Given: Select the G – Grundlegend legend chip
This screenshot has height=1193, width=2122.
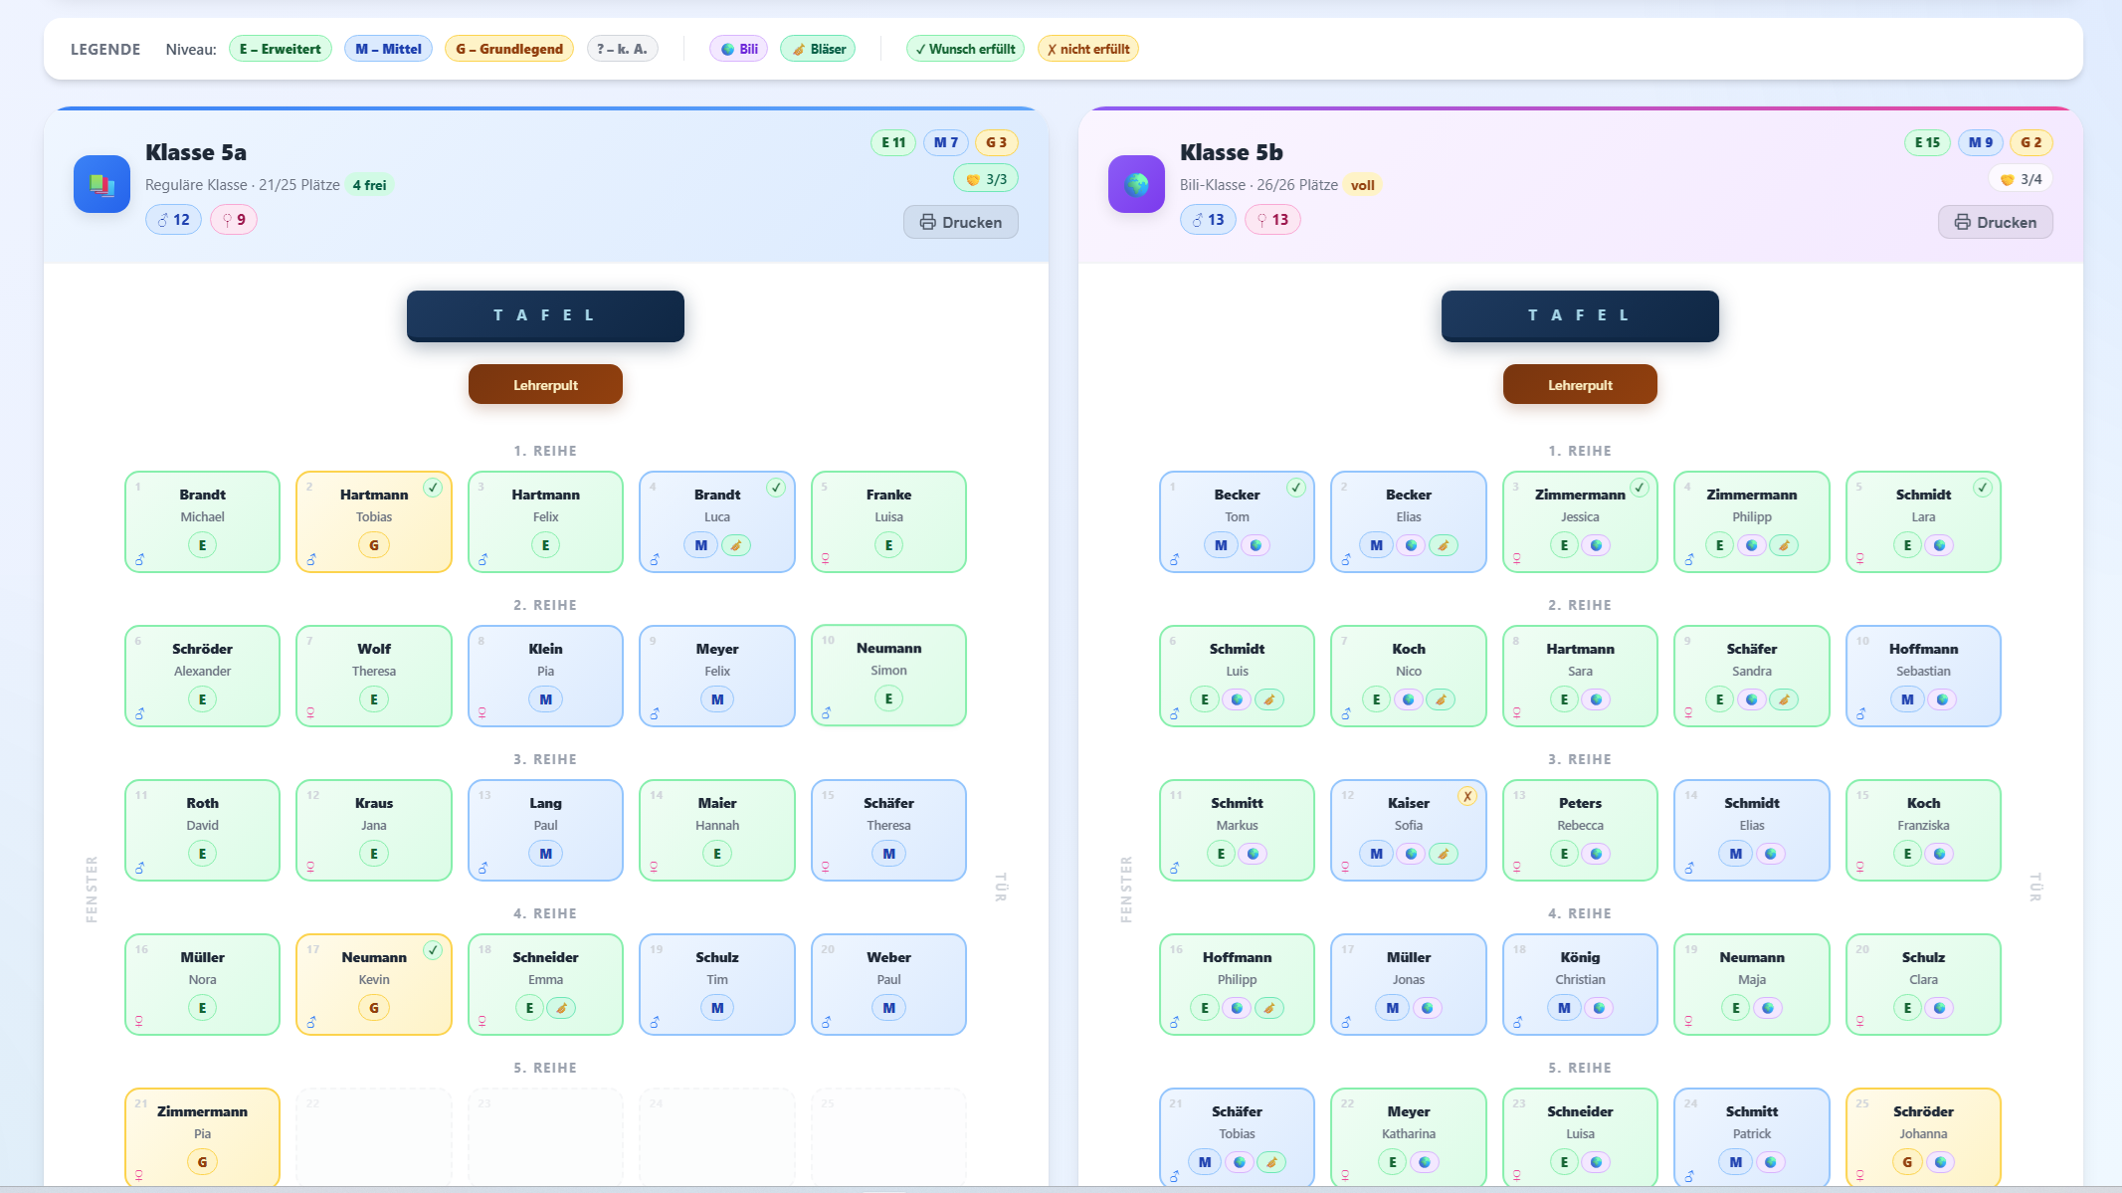Looking at the screenshot, I should pyautogui.click(x=509, y=49).
